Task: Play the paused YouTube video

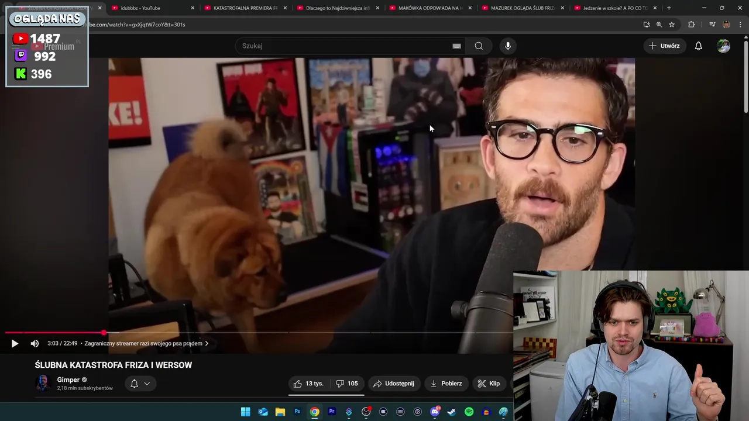Action: click(x=15, y=343)
